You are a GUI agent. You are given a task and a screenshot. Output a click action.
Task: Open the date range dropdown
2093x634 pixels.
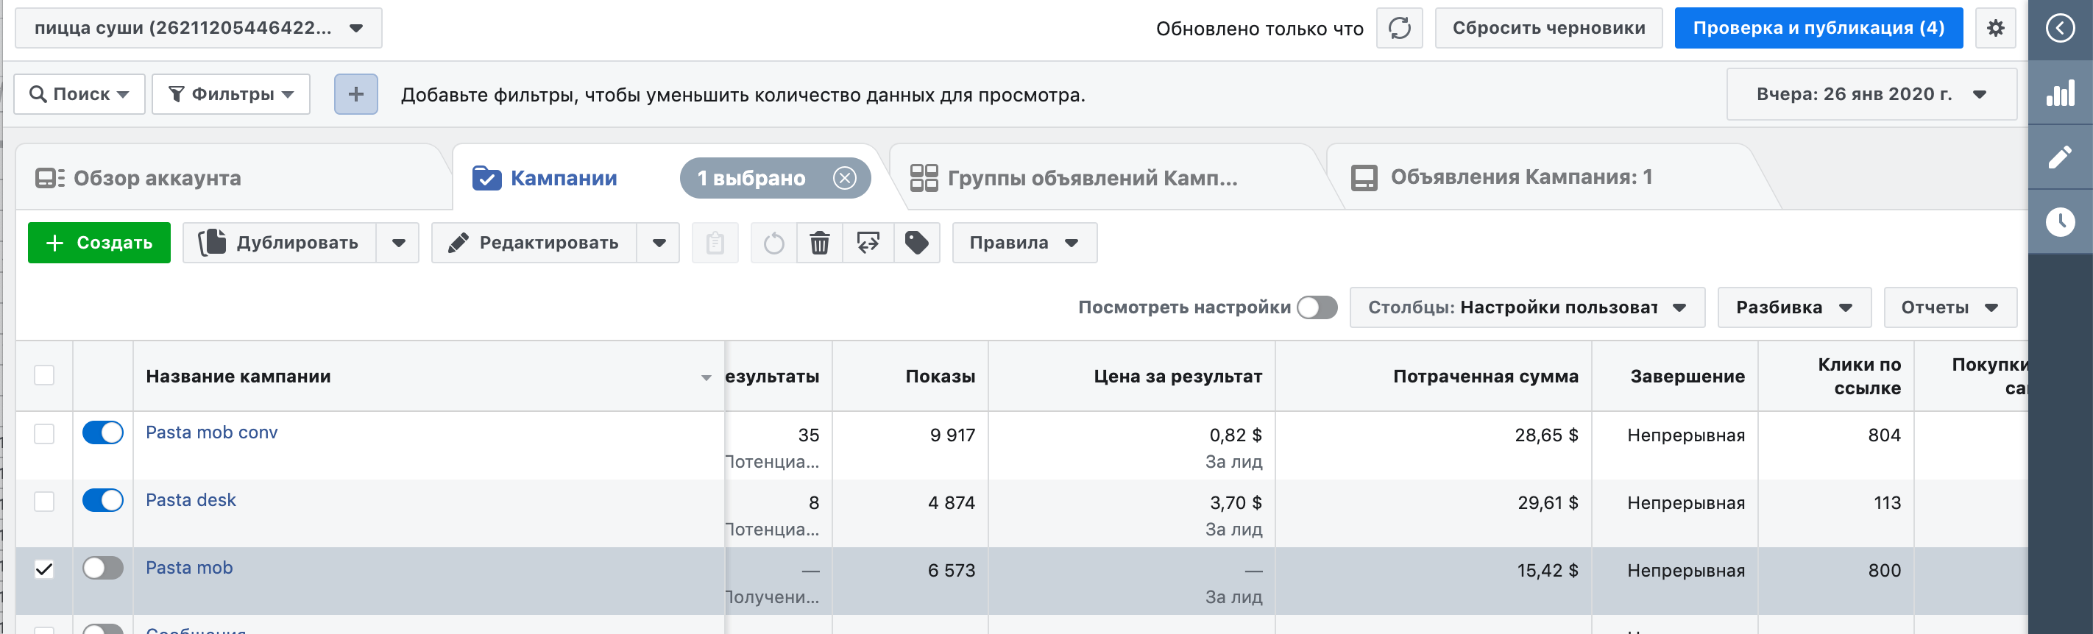[1871, 94]
